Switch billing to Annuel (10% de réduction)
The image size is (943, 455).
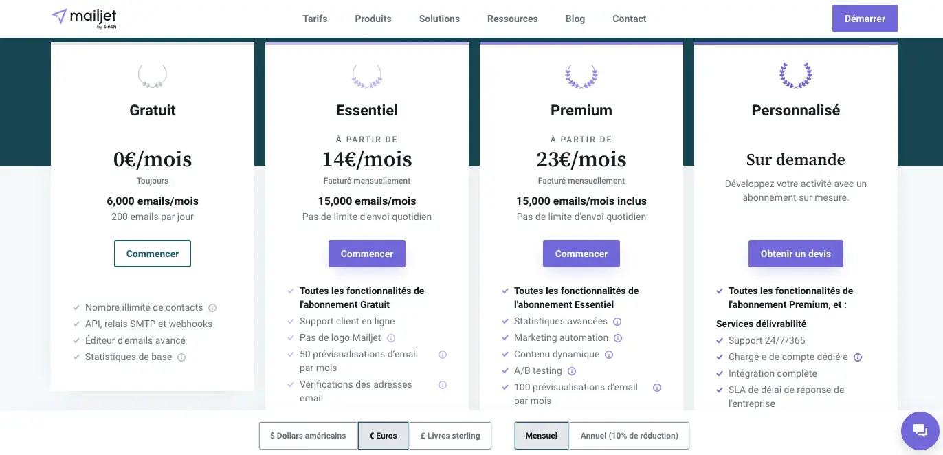coord(629,436)
